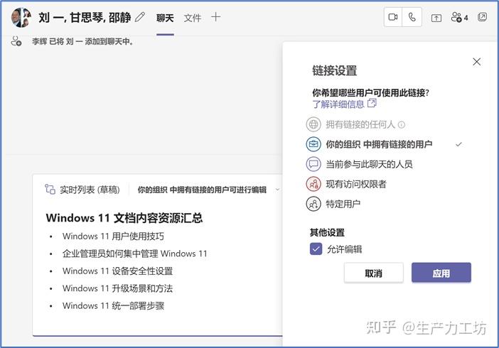Close the 链接设置 panel

click(x=476, y=62)
